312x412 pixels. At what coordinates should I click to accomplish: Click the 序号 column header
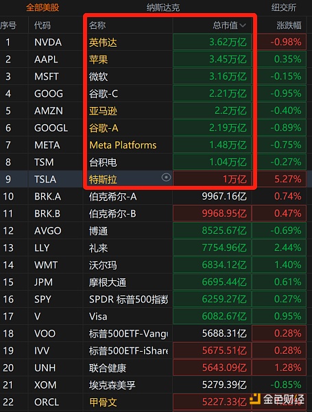[x=8, y=25]
